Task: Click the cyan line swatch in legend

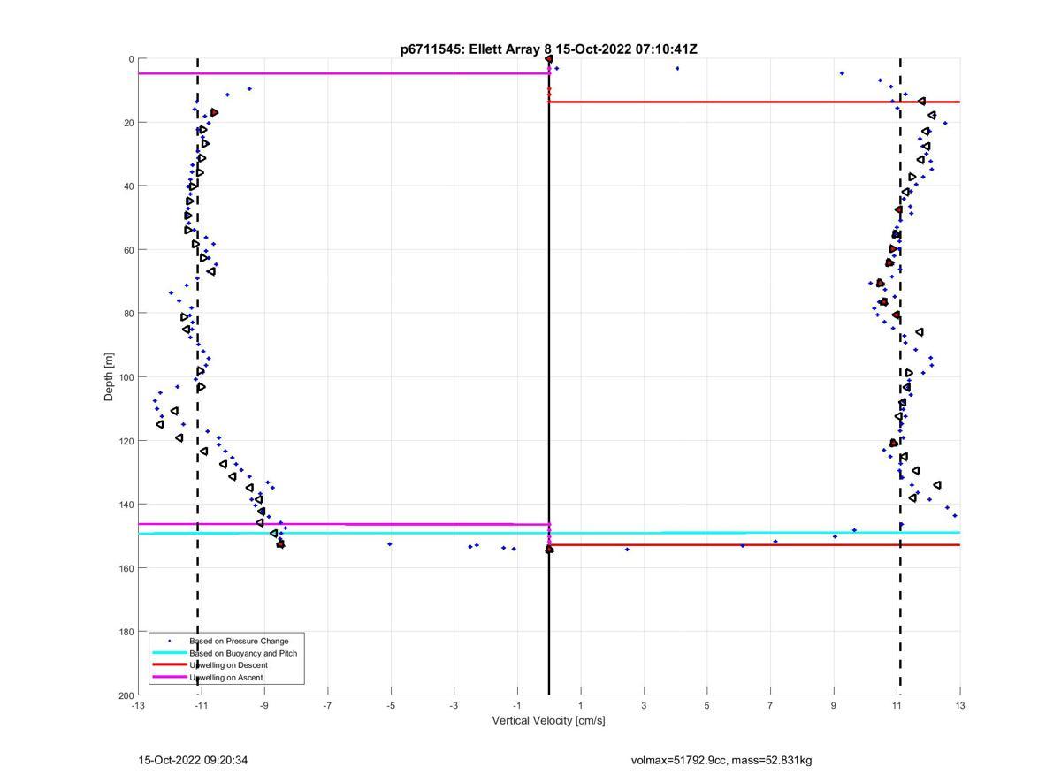Action: (169, 653)
